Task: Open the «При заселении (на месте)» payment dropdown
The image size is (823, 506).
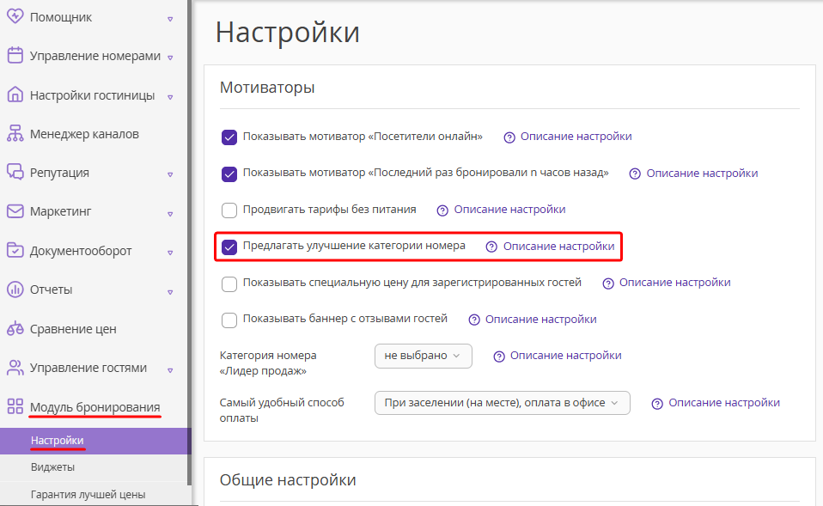Action: [503, 403]
